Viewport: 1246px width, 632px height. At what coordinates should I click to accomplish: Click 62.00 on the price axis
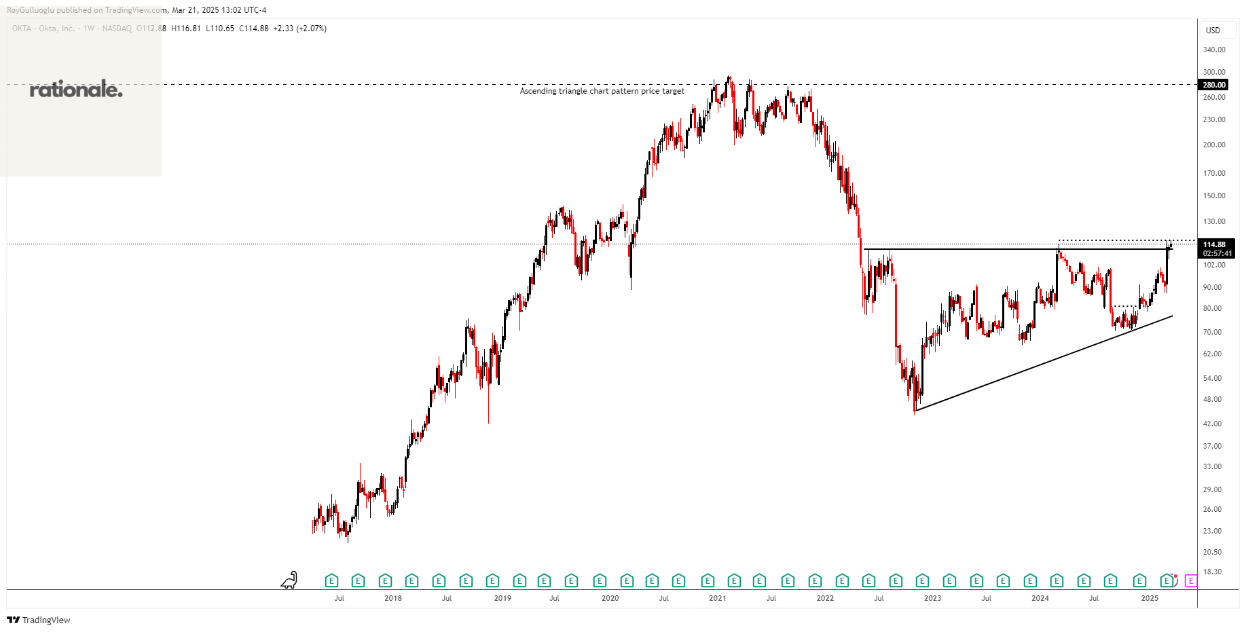tap(1212, 354)
